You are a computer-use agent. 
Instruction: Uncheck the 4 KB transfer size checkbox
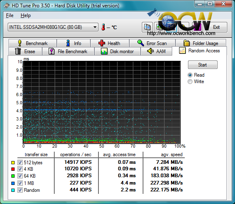point(20,169)
